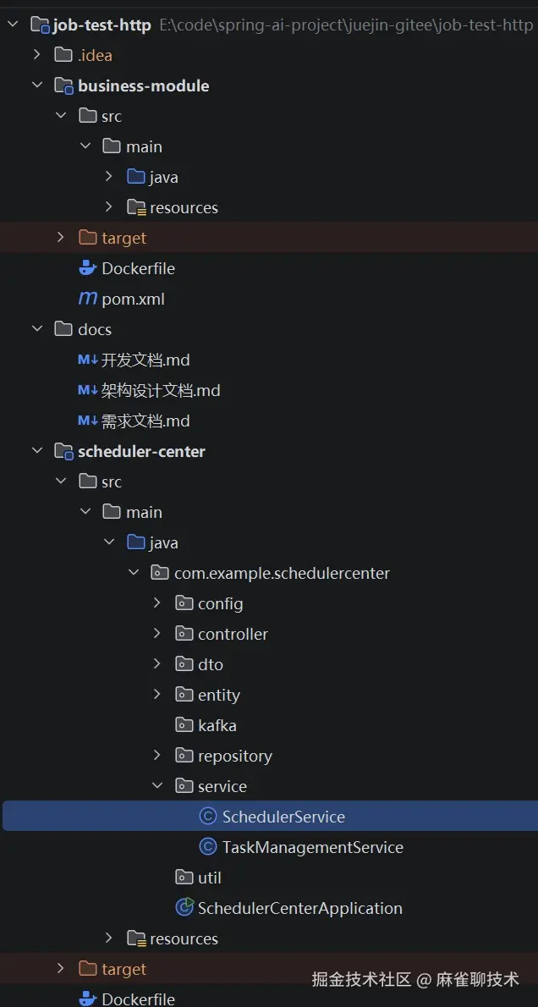Collapse the docs folder chevron
Screen dimensions: 538x1007
pos(37,329)
